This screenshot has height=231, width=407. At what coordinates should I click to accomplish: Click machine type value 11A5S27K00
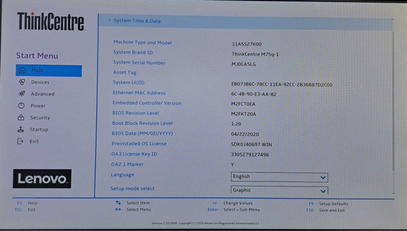click(247, 44)
